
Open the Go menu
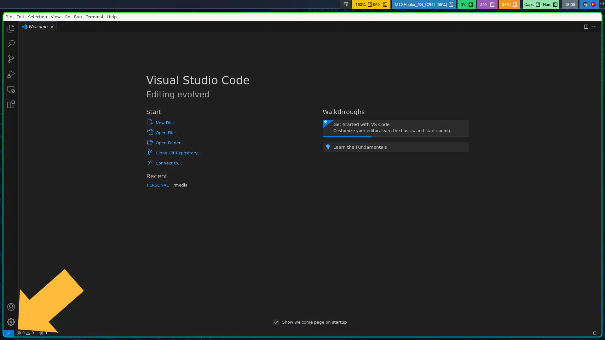click(67, 17)
